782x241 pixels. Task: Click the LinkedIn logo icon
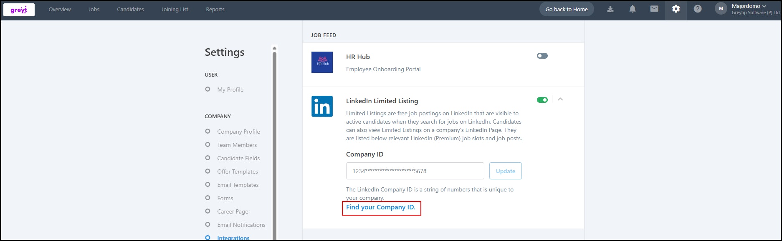(322, 106)
